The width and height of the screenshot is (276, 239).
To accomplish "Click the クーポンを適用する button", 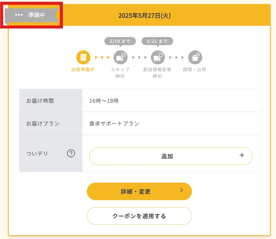I will [139, 216].
